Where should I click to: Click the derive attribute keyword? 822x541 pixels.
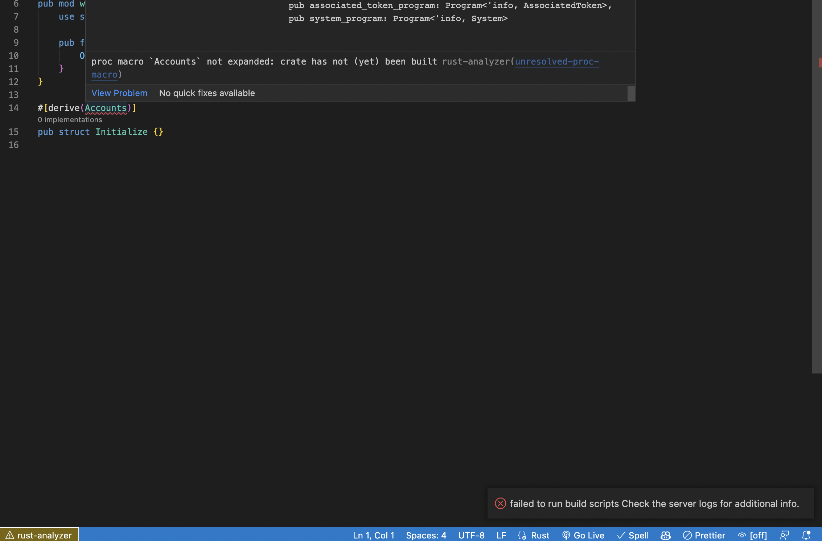tap(63, 108)
